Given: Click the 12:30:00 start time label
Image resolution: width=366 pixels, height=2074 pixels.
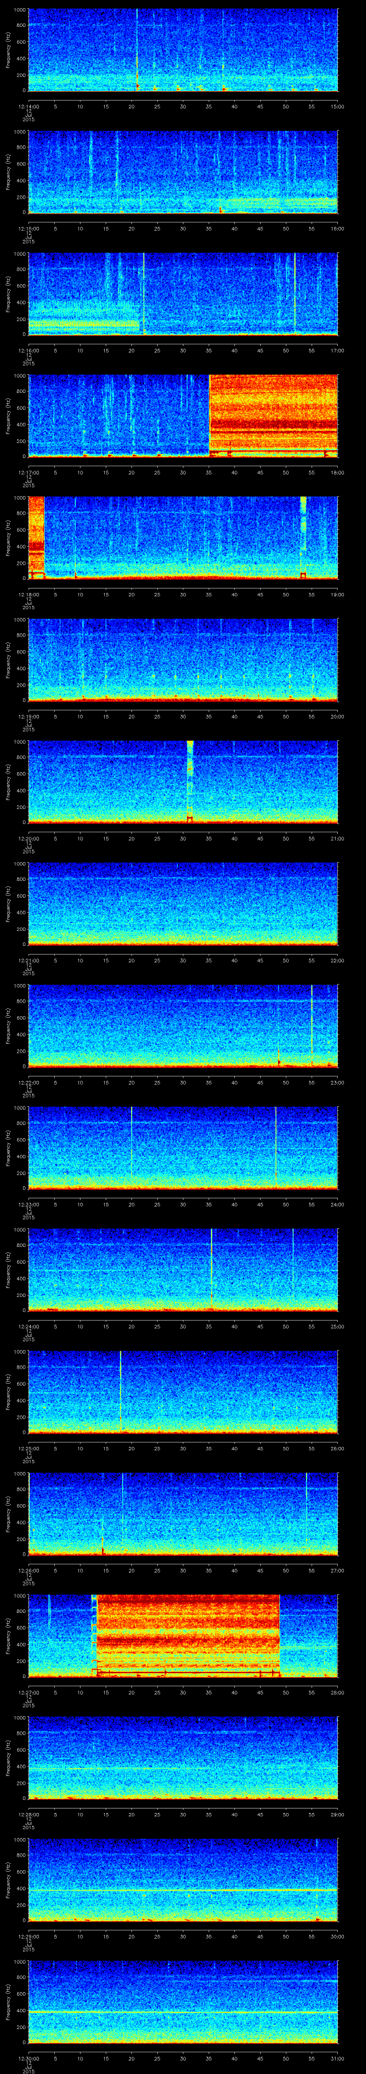Looking at the screenshot, I should [28, 2058].
